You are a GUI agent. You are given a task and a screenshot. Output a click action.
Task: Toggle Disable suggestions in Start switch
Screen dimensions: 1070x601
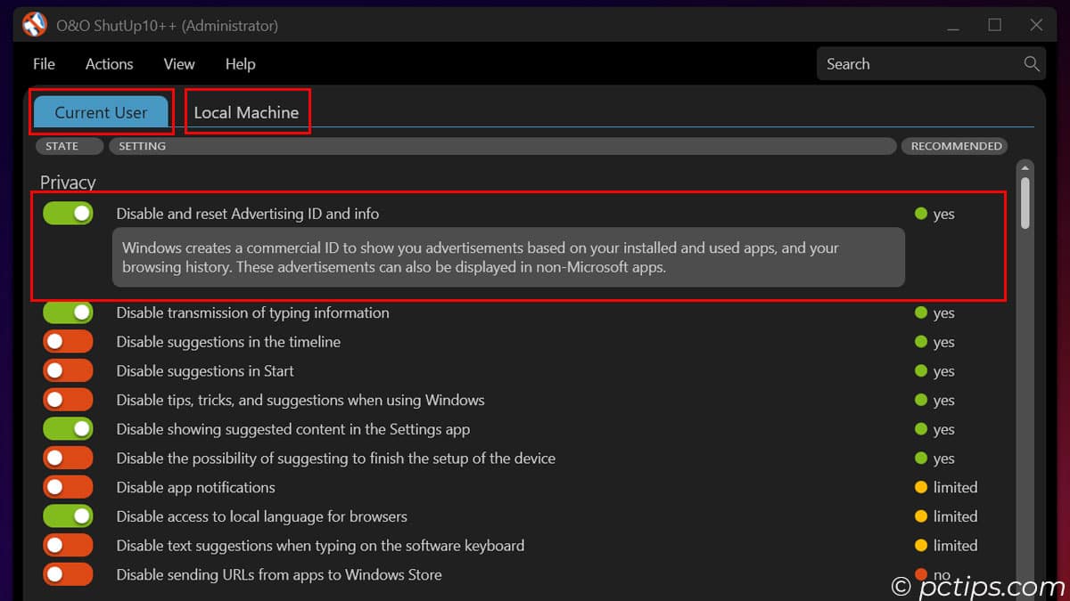pos(68,370)
